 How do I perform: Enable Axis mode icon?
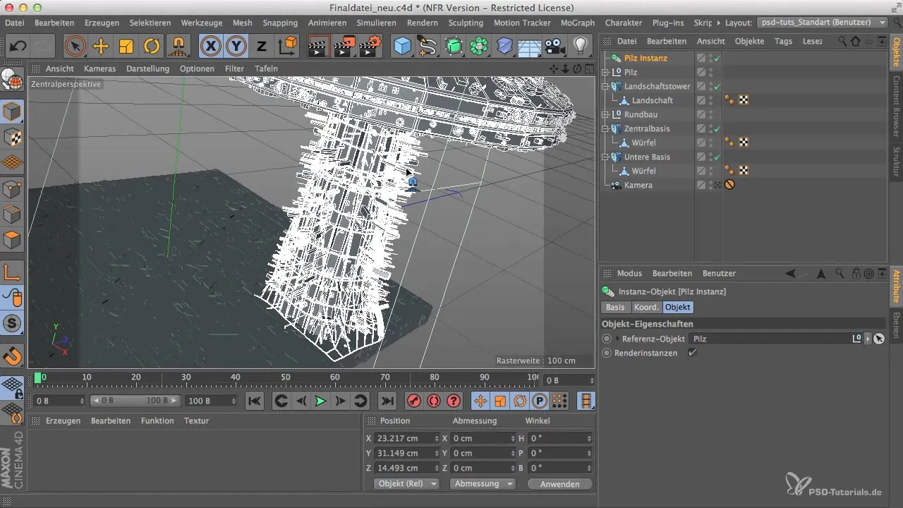[x=13, y=272]
